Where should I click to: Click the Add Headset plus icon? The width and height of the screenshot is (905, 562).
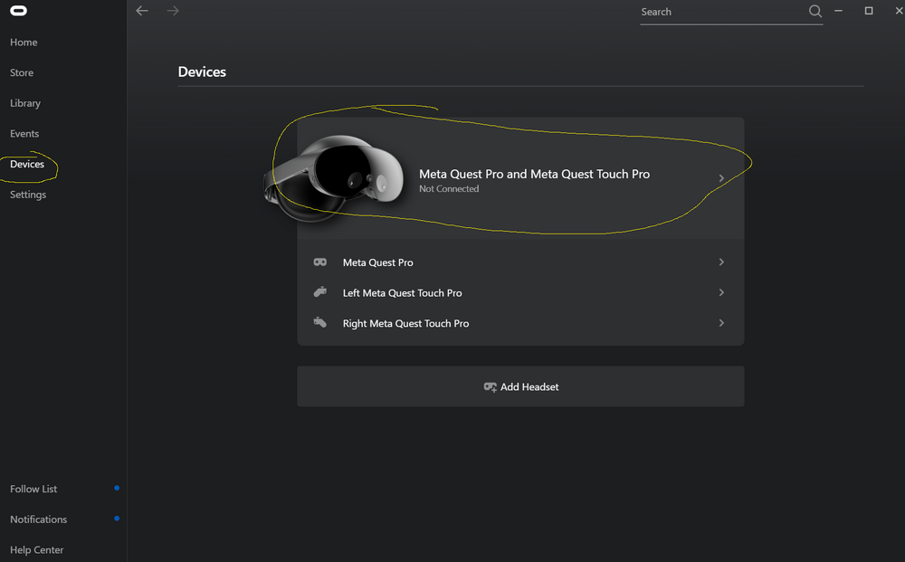490,387
